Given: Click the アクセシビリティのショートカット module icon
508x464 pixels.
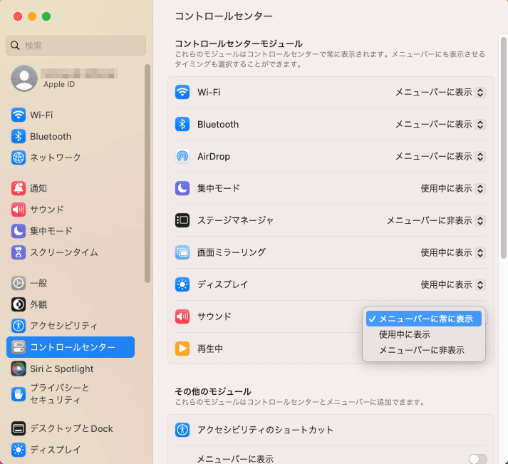Looking at the screenshot, I should pos(182,430).
